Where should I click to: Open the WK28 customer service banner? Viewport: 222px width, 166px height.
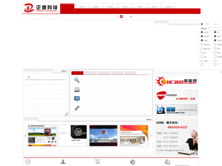tap(176, 110)
